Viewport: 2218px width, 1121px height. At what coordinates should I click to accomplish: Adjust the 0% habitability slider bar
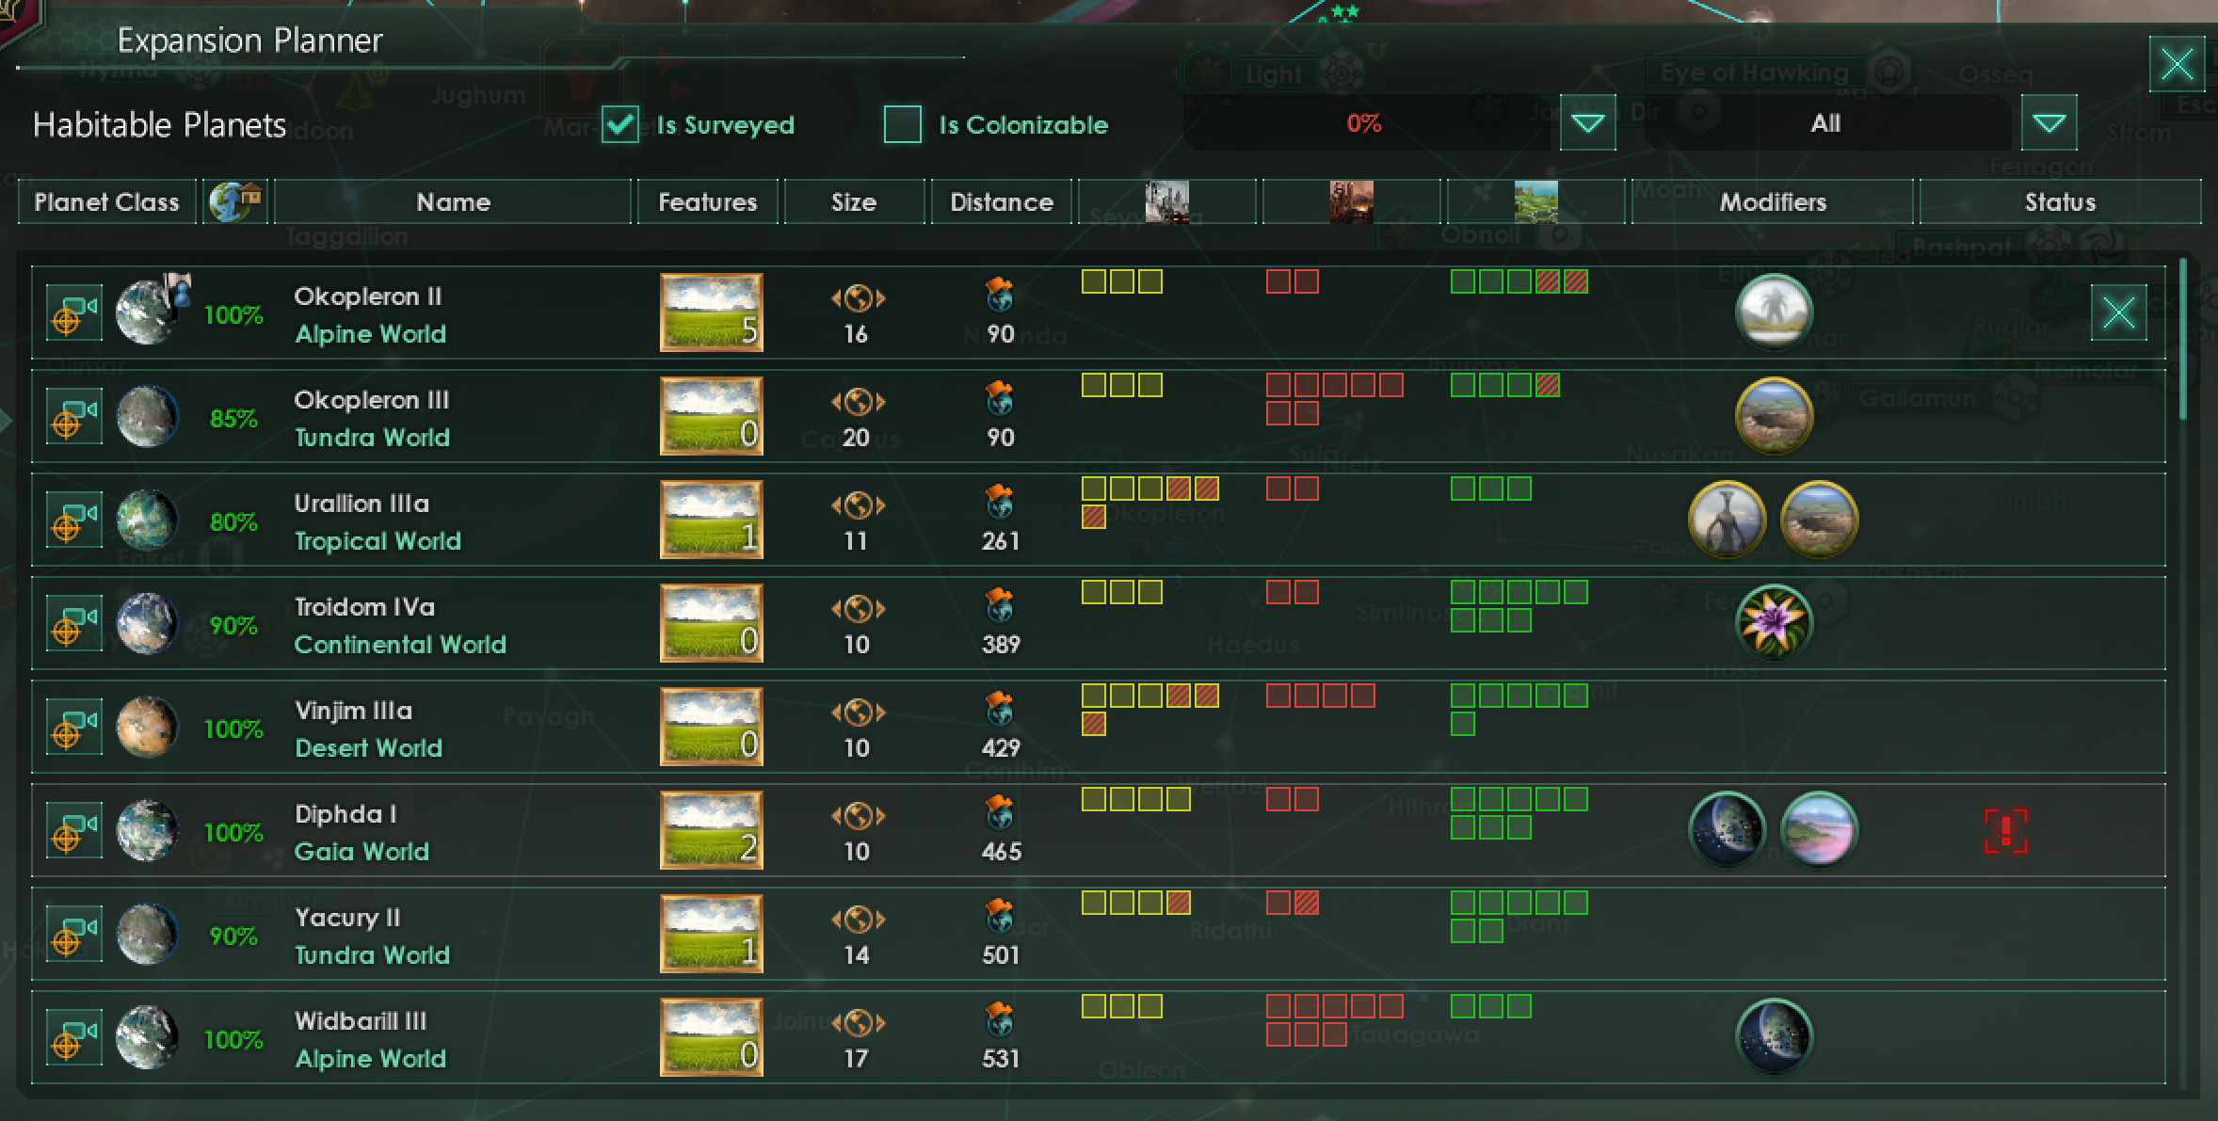[x=1365, y=122]
